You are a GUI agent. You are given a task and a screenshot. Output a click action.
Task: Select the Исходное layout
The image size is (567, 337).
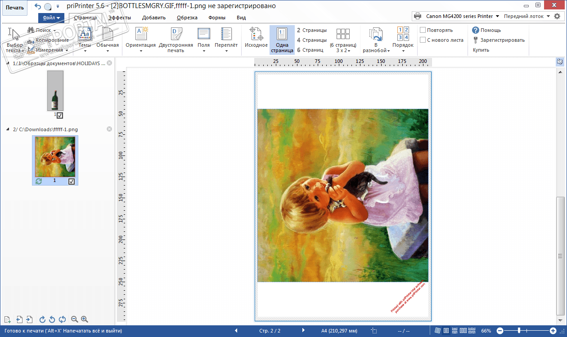(x=256, y=38)
